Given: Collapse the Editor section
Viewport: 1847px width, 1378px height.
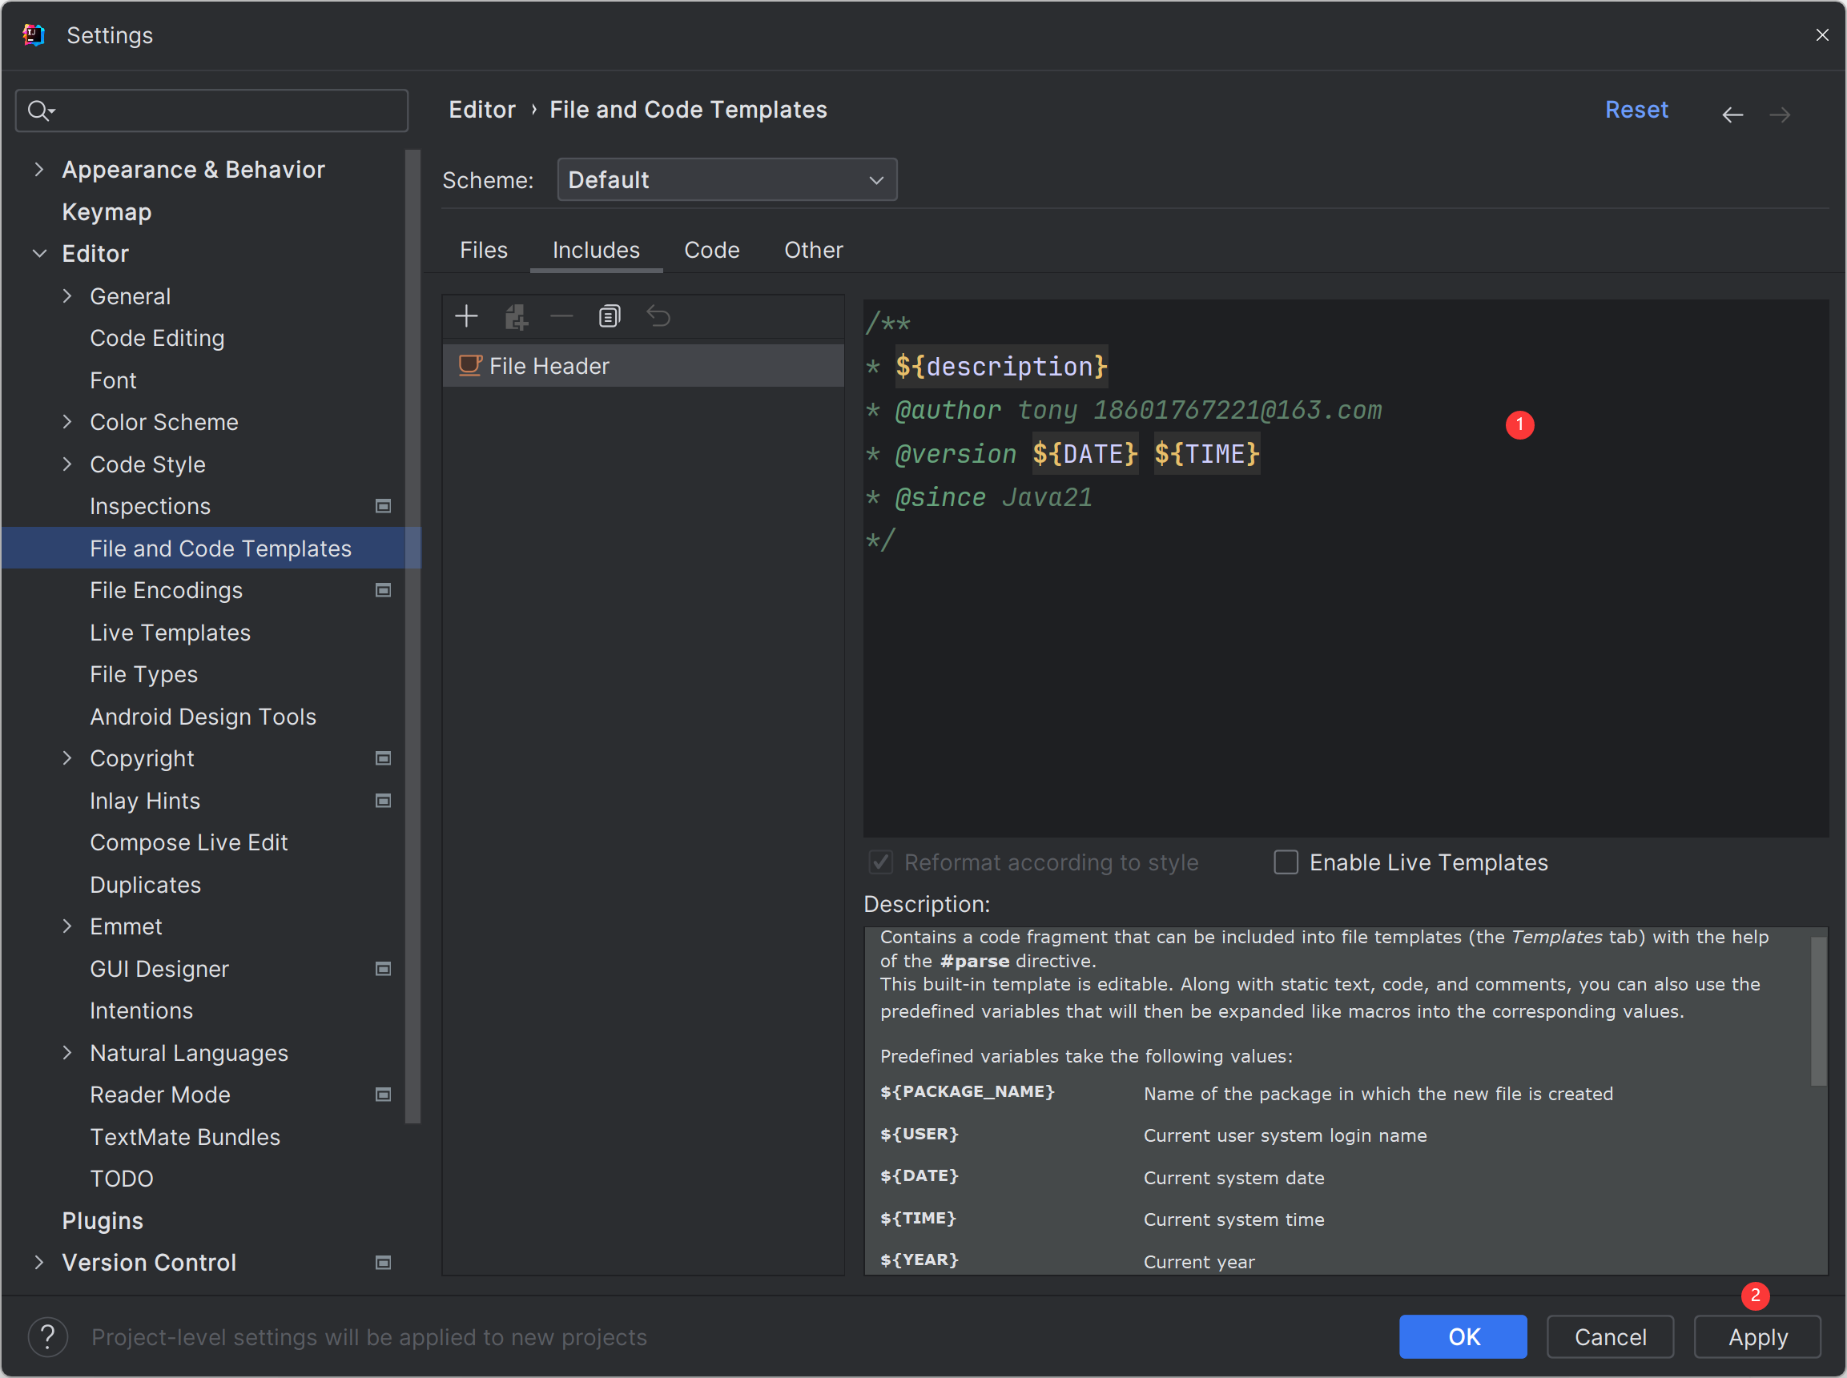Looking at the screenshot, I should (x=38, y=254).
